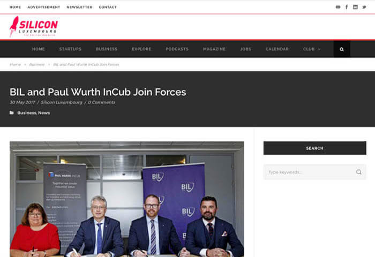Viewport: 375px width, 257px height.
Task: Focus the Type keywords search field
Action: tap(315, 172)
